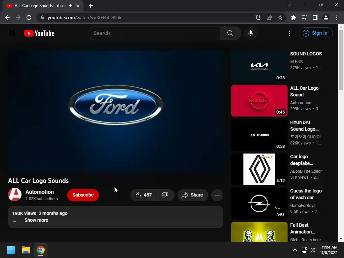Click 'Guess the logo of each car' title
Image resolution: width=344 pixels, height=258 pixels.
(306, 194)
